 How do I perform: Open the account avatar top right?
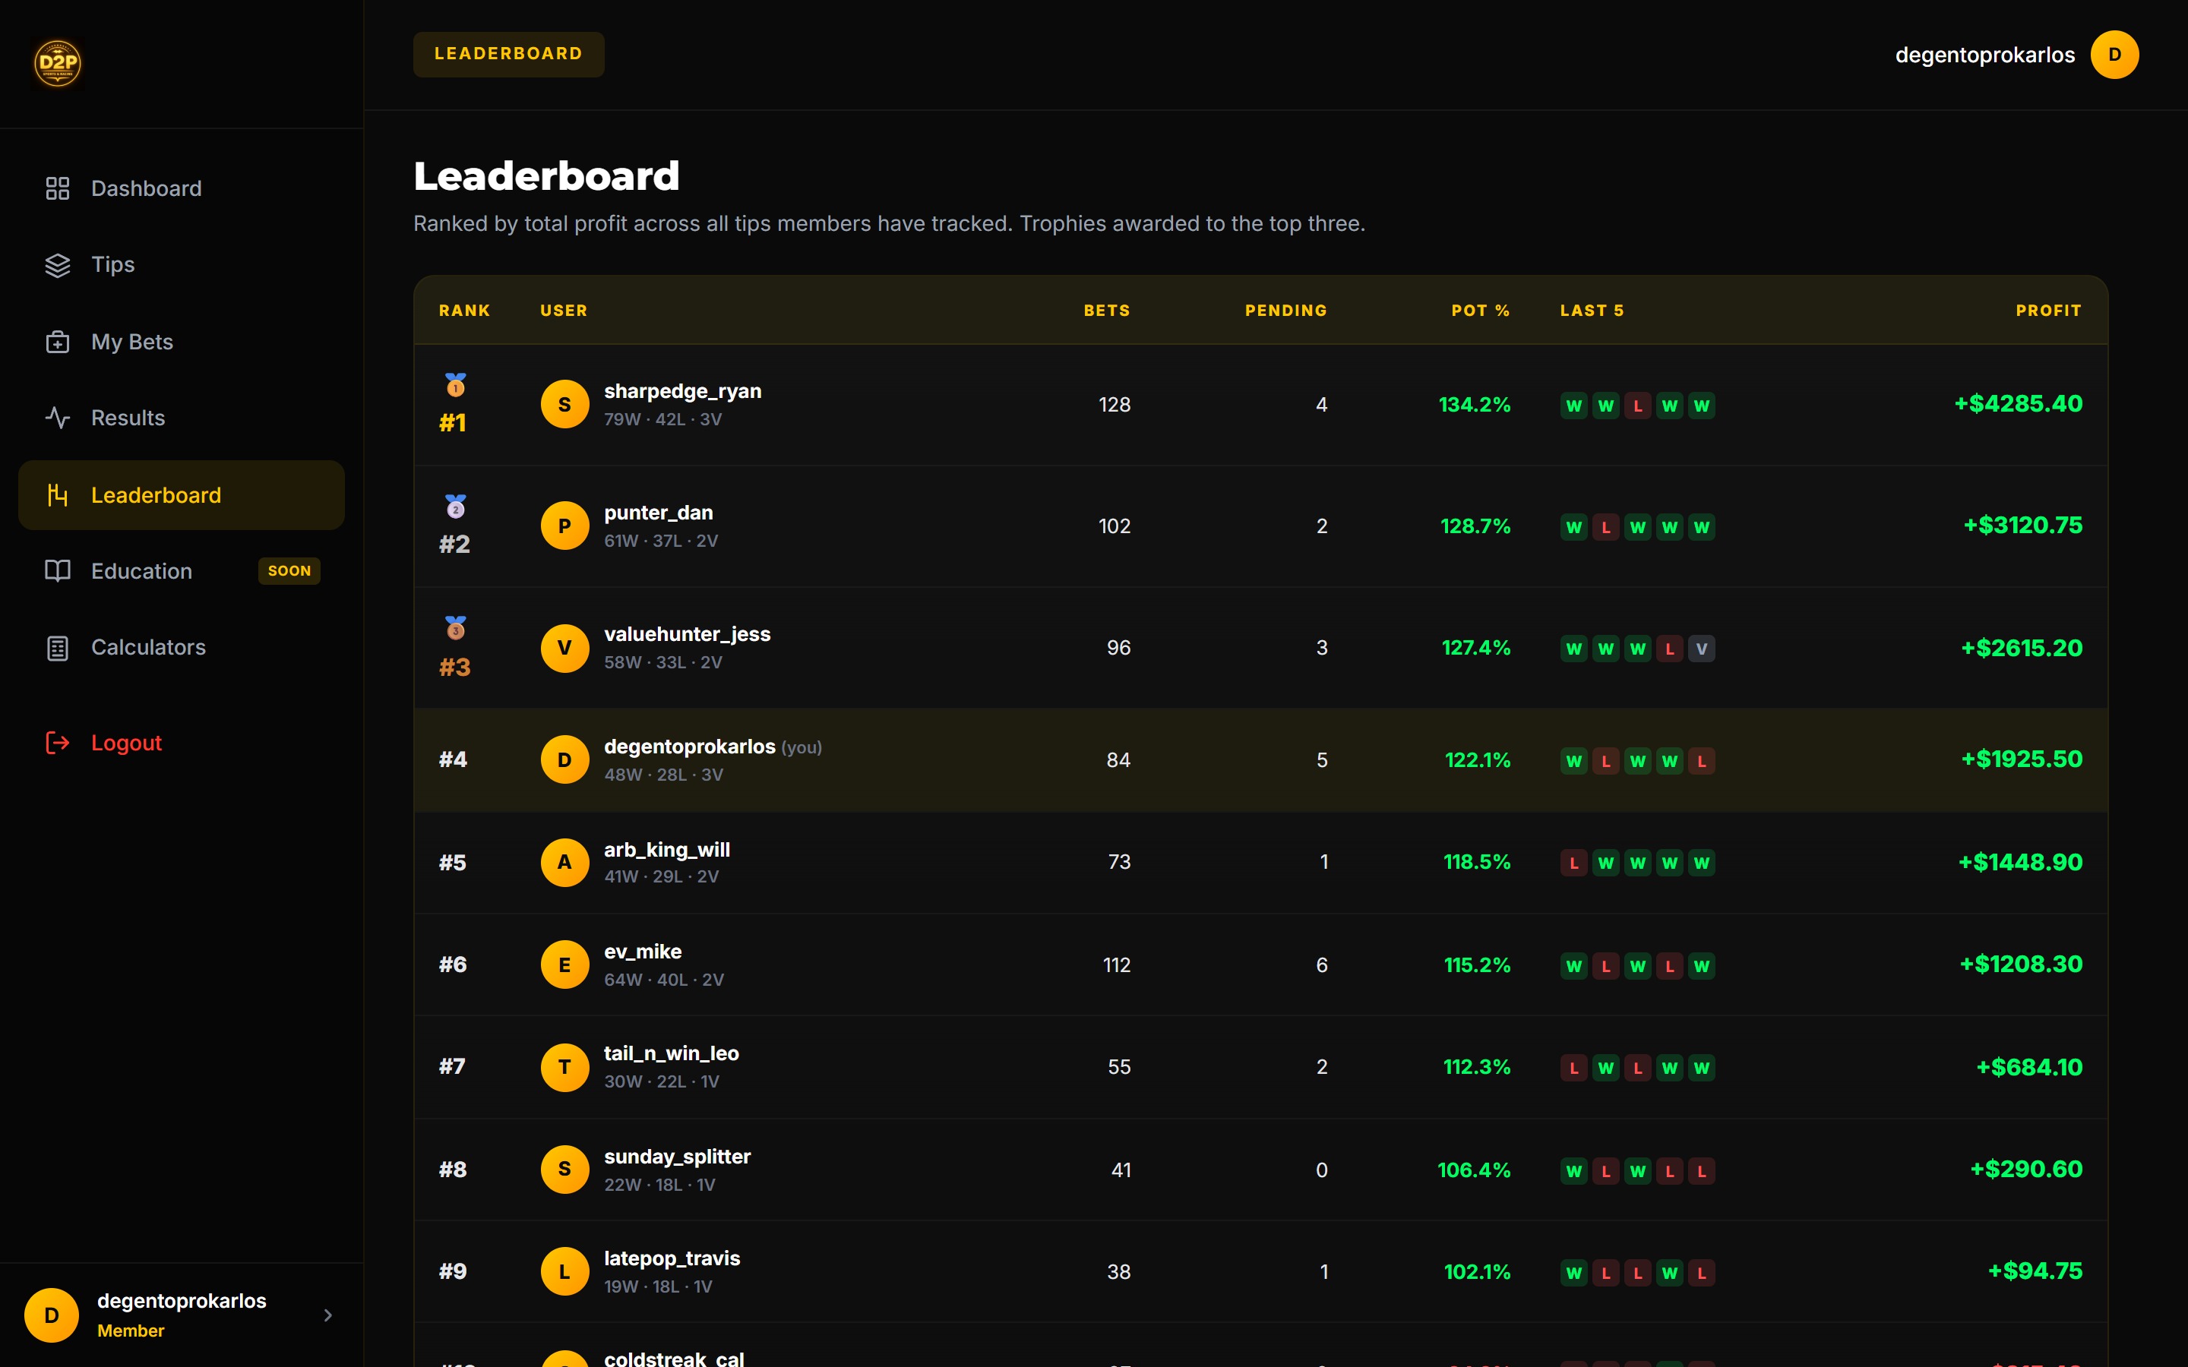(2114, 54)
